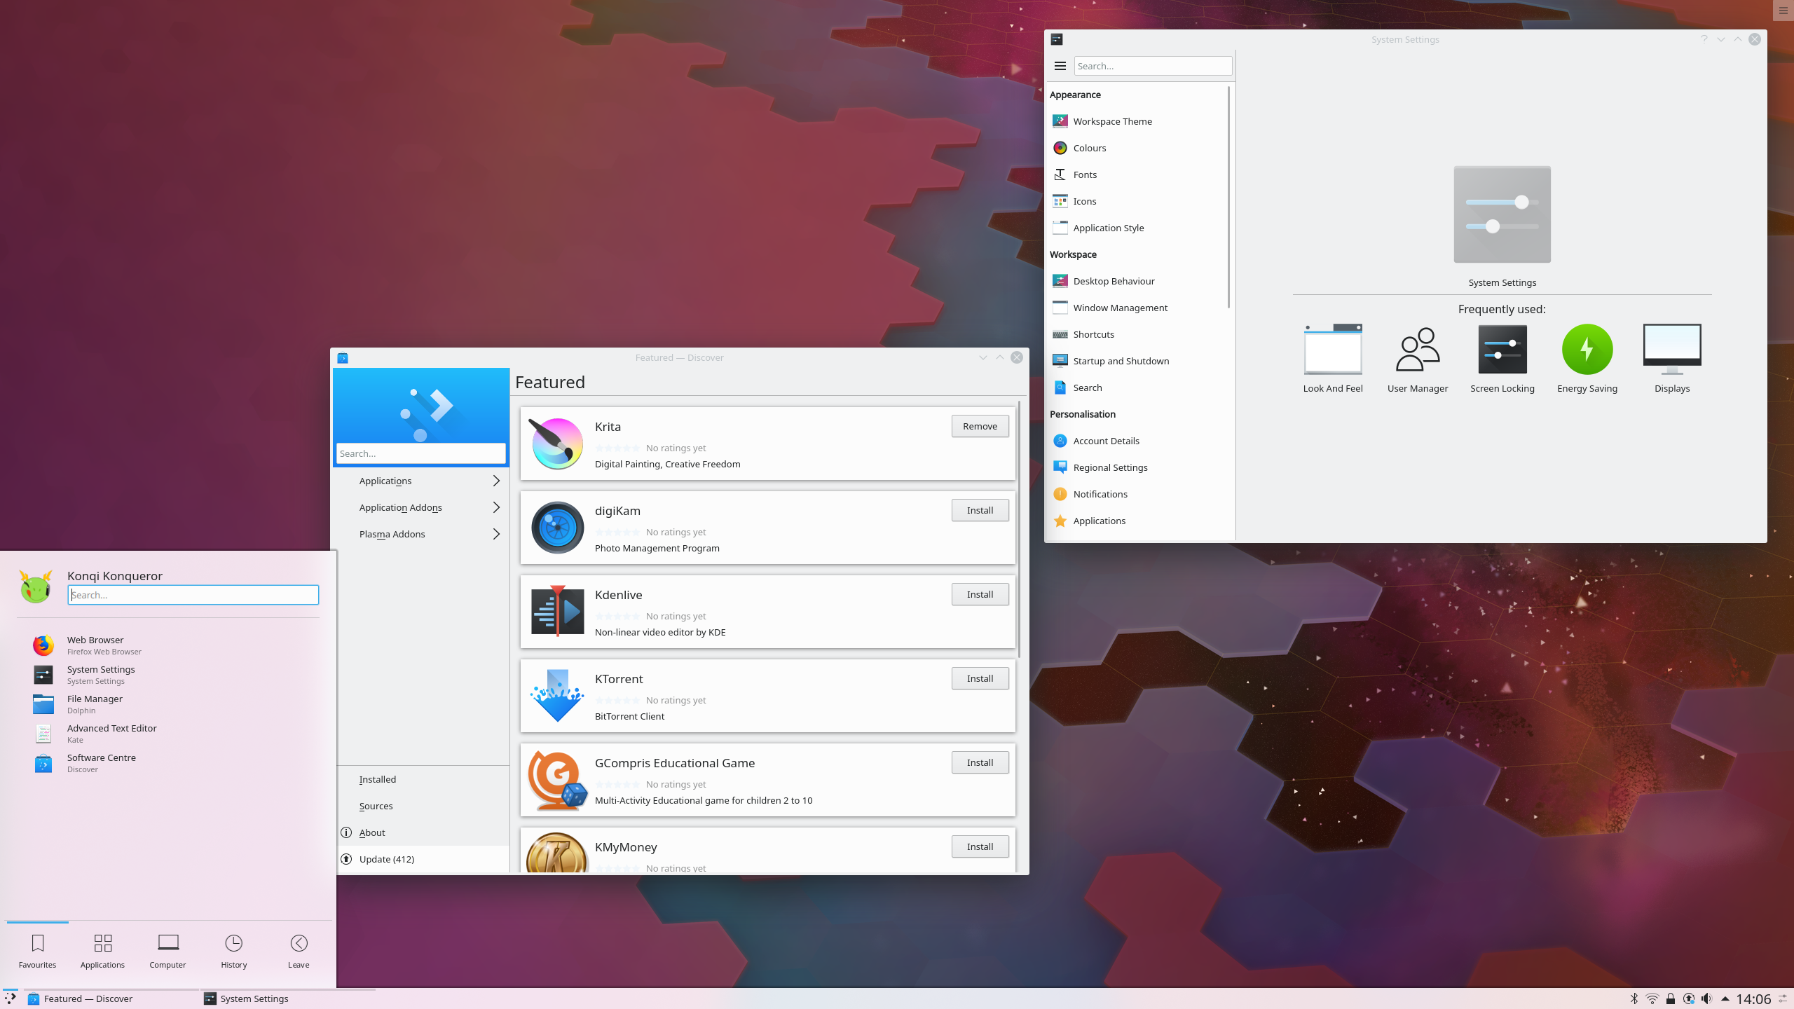Click Install button for digiKam
This screenshot has width=1794, height=1009.
coord(980,510)
